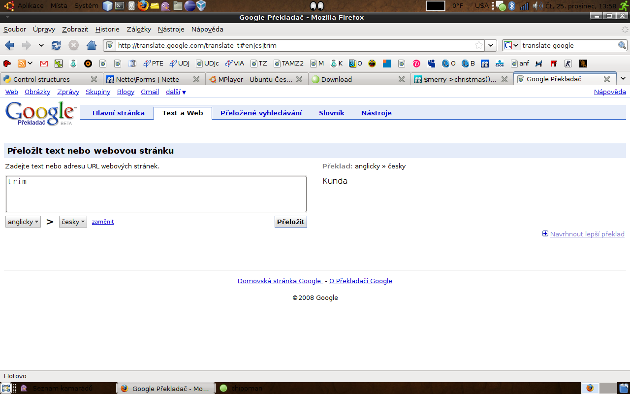Screen dimensions: 630x394
Task: Open the target language dropdown česky
Action: click(x=73, y=222)
